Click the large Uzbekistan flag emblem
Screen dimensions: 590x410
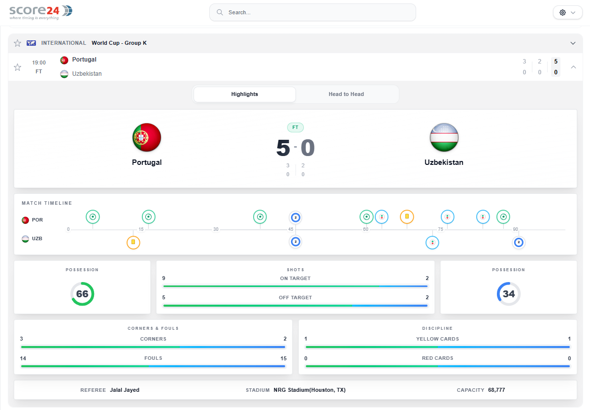pyautogui.click(x=444, y=137)
